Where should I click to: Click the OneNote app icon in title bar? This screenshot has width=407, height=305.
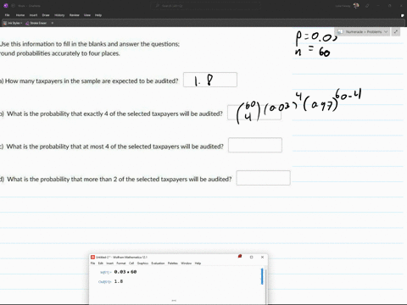[x=6, y=6]
